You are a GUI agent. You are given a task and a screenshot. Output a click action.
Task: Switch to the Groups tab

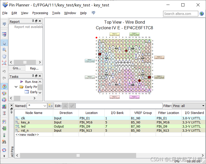pos(17,68)
